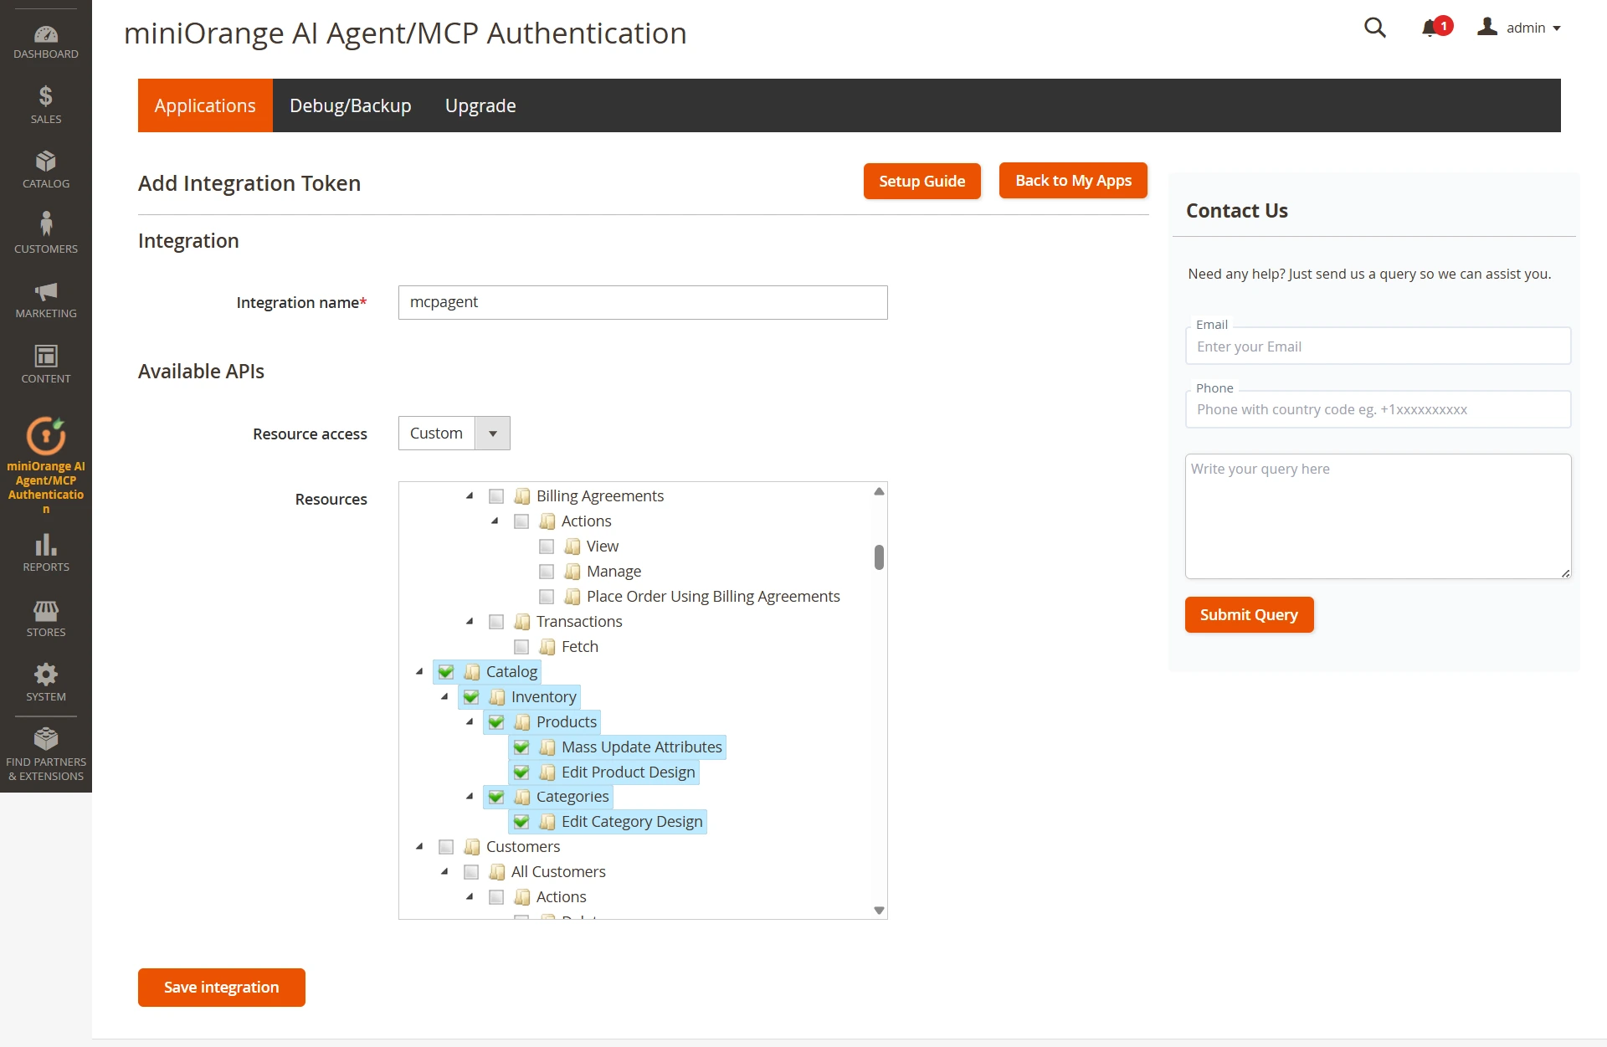
Task: Collapse the Transactions tree node
Action: point(470,622)
